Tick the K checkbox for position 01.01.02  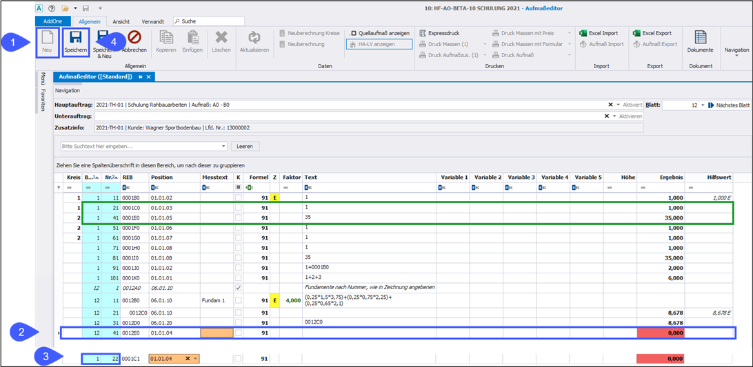[239, 198]
